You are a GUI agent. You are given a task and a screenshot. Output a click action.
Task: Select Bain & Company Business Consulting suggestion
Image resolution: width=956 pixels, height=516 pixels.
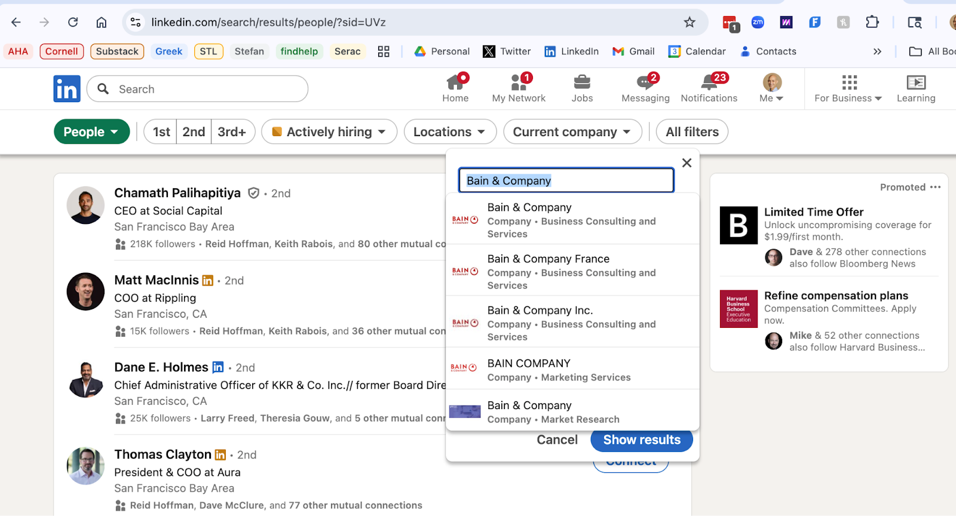tap(572, 220)
